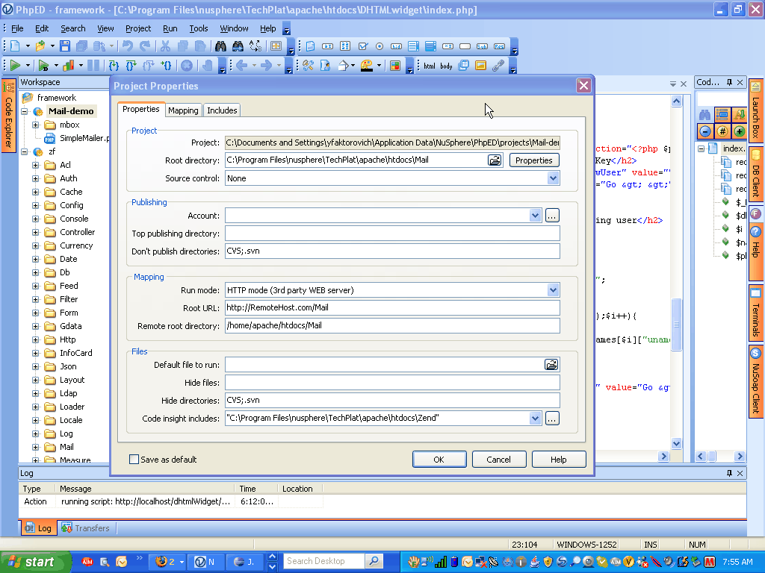Click the ellipsis button beside Code insight includes
The height and width of the screenshot is (573, 765).
point(552,418)
